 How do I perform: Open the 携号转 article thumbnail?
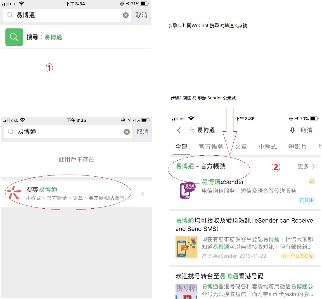[x=186, y=291]
